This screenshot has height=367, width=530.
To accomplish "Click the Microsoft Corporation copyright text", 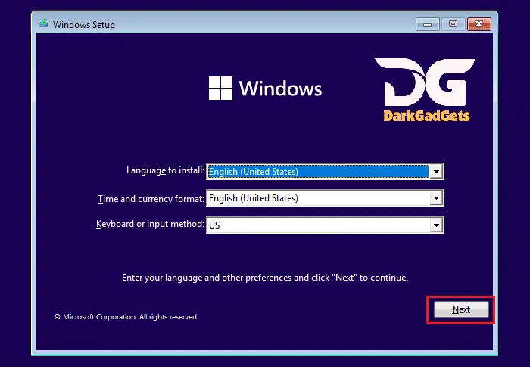I will (126, 317).
